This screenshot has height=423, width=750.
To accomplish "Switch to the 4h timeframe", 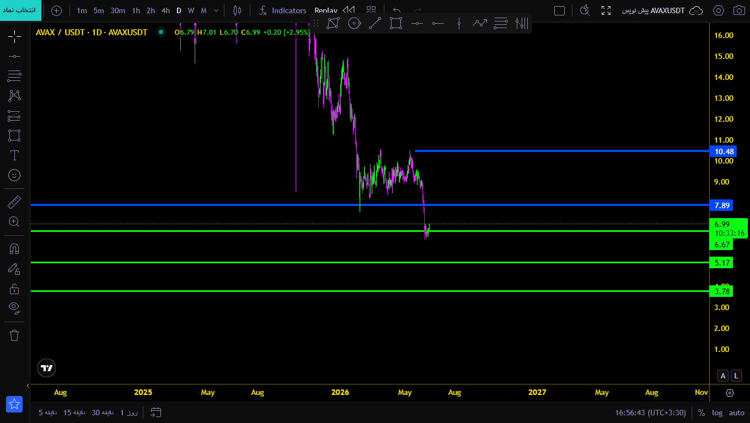I will [165, 10].
